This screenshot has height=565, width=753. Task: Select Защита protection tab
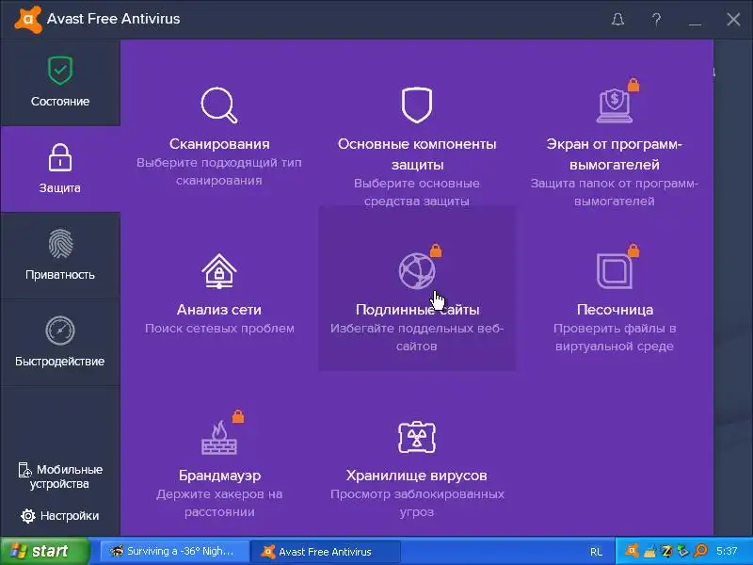coord(60,169)
